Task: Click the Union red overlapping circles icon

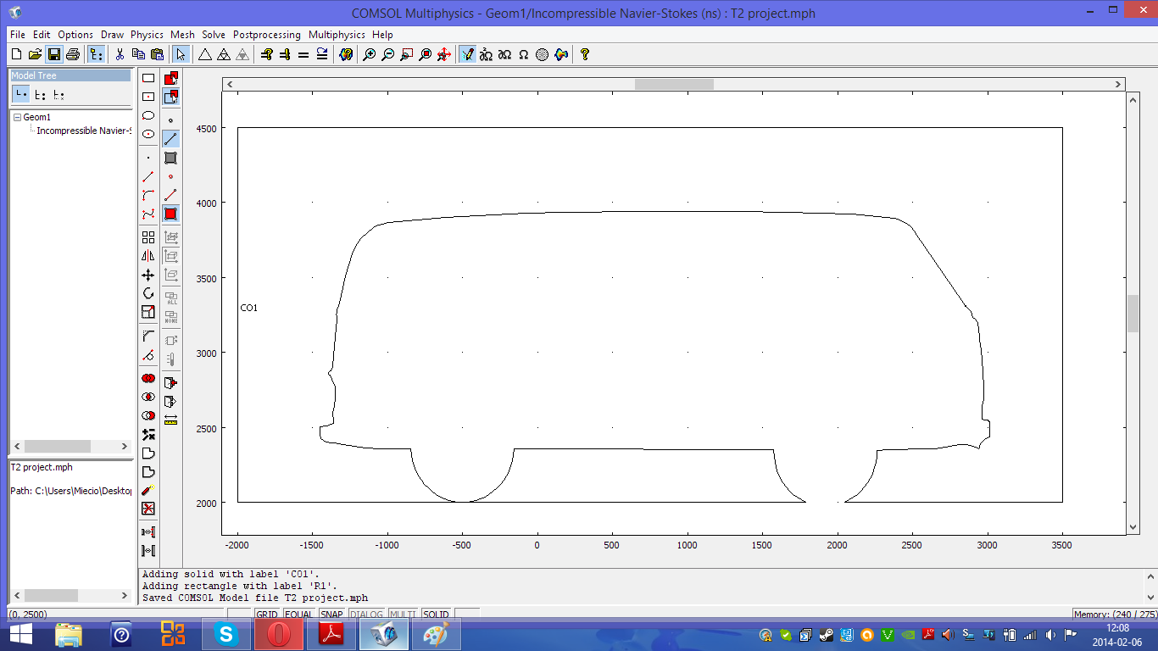Action: click(x=148, y=378)
